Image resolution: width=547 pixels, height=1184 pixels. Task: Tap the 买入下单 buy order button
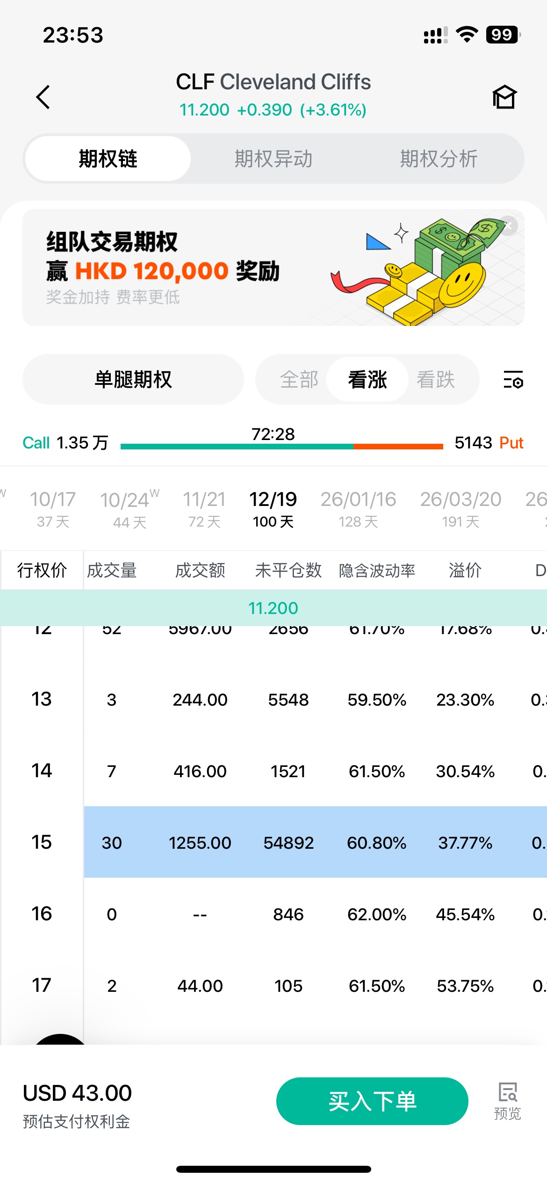372,1101
